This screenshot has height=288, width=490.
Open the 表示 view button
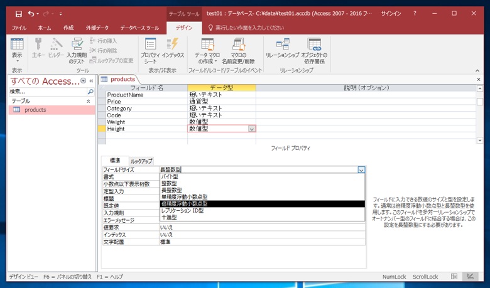click(17, 51)
